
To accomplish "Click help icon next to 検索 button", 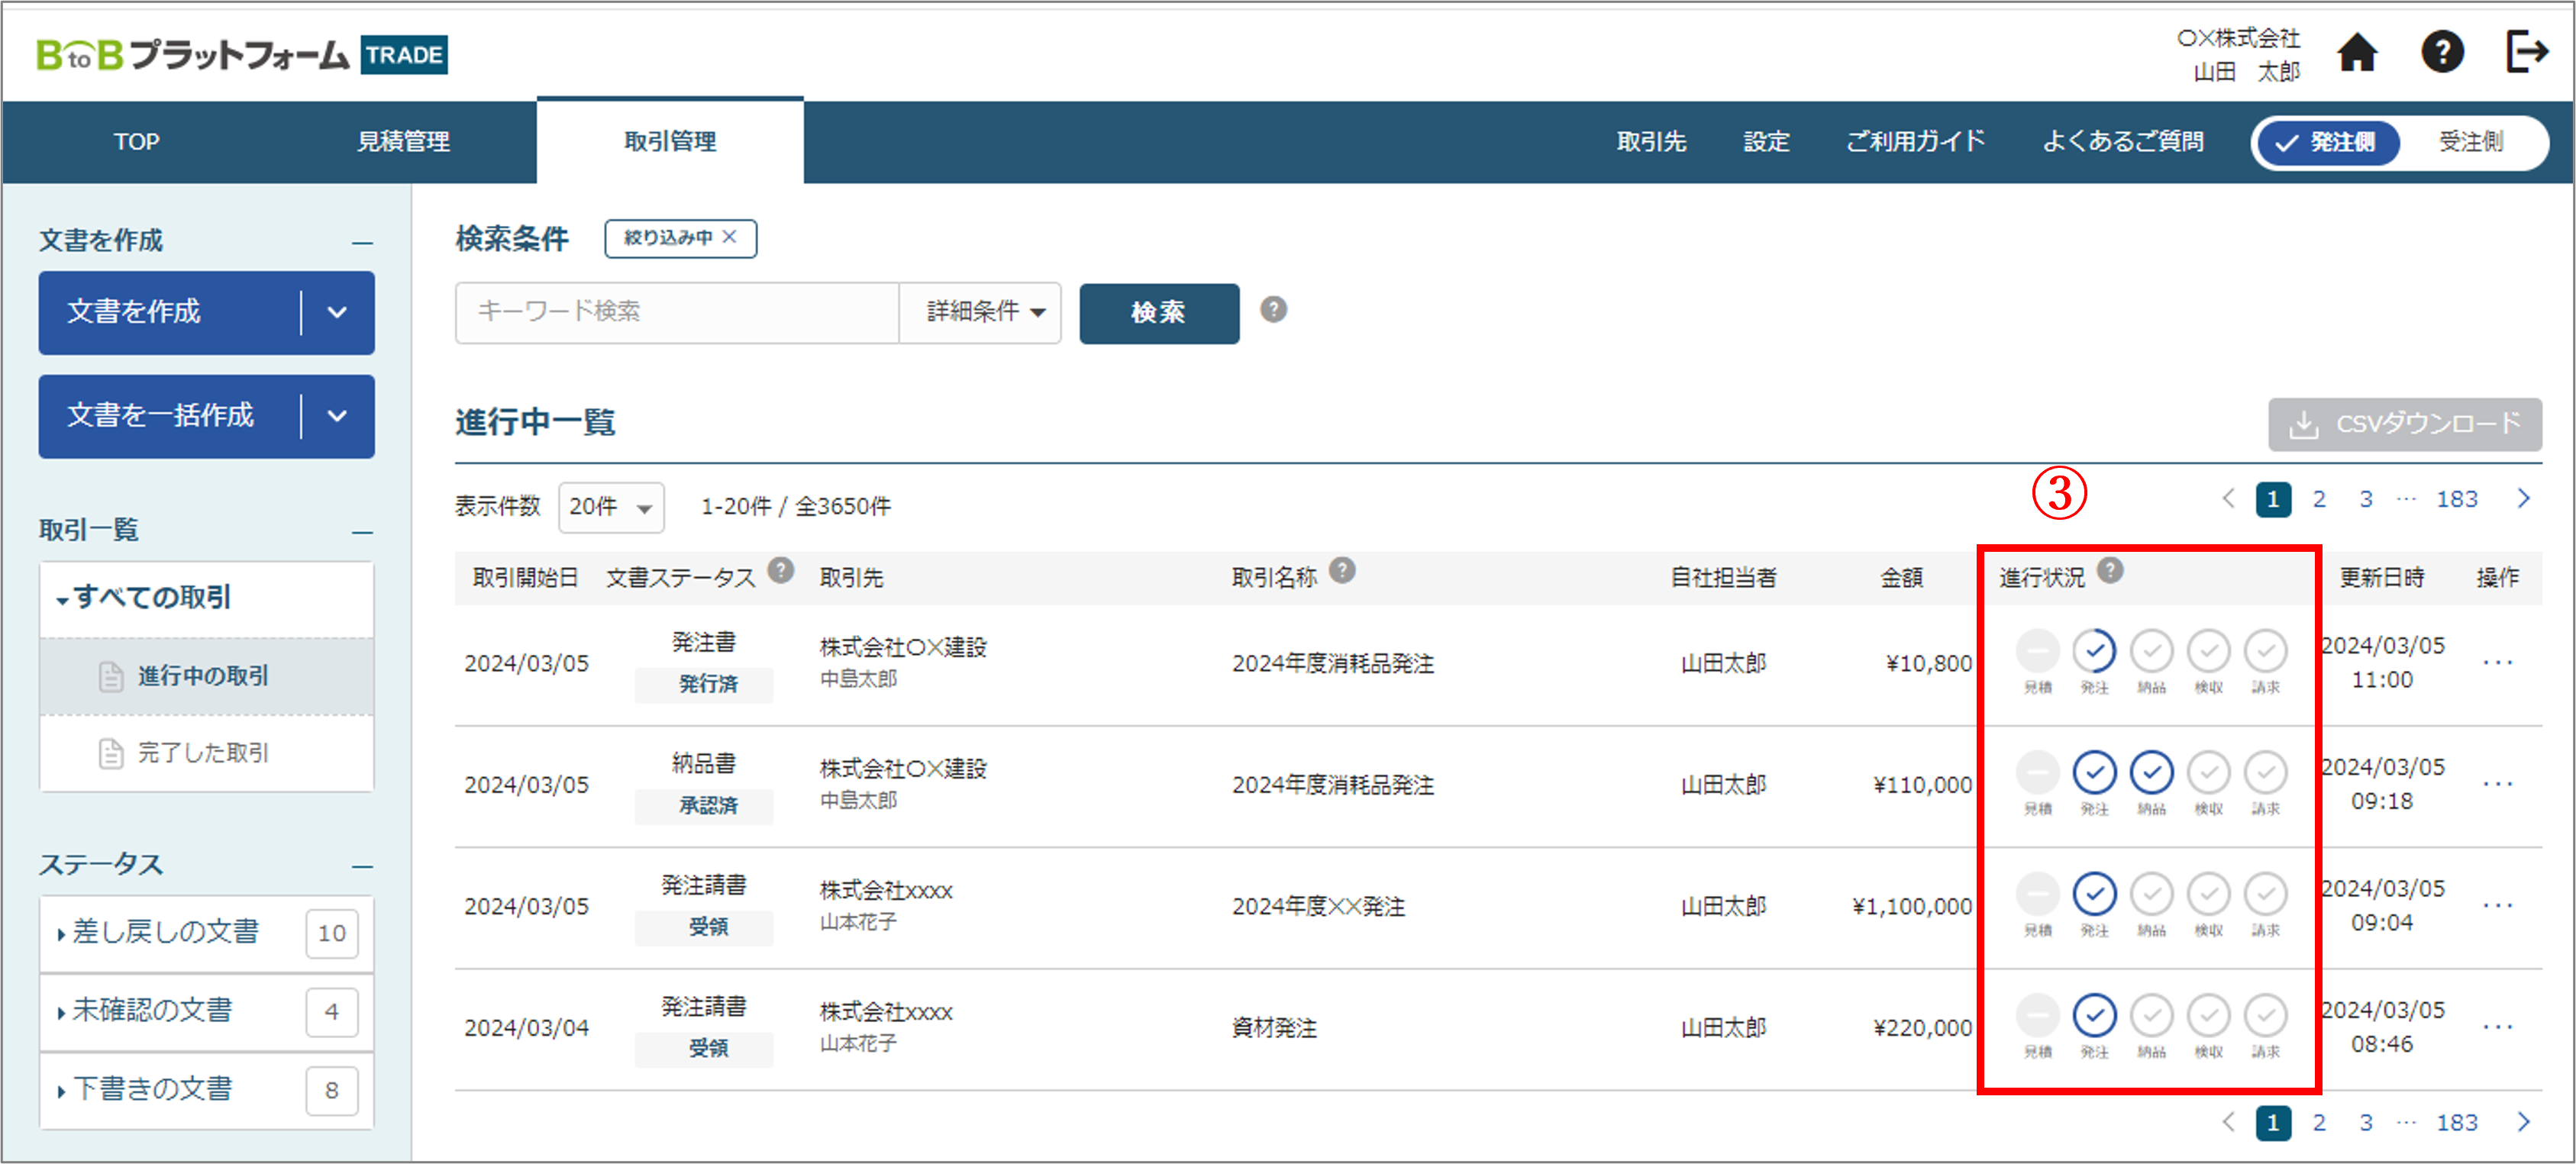I will 1273,310.
